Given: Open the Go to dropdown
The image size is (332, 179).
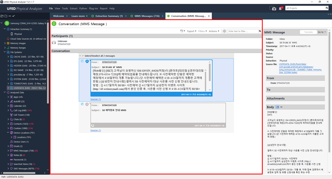Looking at the screenshot, I should coord(322,32).
